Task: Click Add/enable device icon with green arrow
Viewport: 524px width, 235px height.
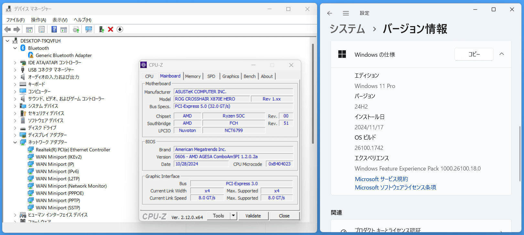Action: point(102,29)
